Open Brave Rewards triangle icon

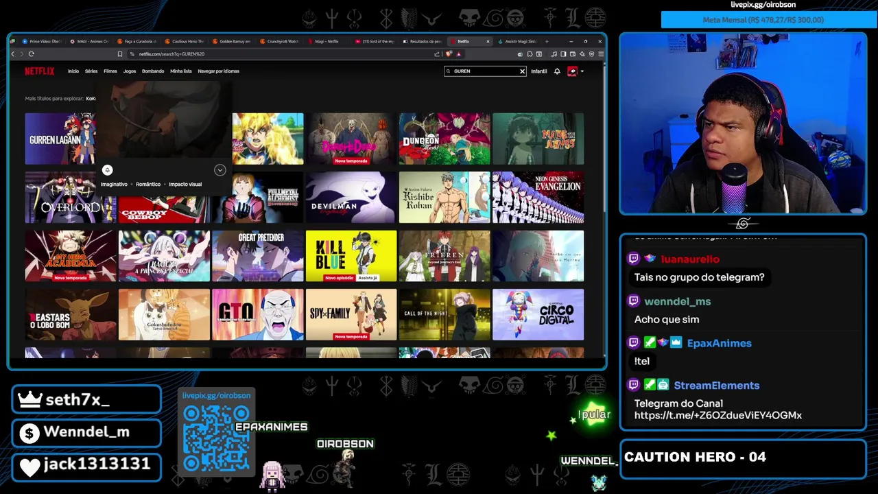tap(458, 54)
